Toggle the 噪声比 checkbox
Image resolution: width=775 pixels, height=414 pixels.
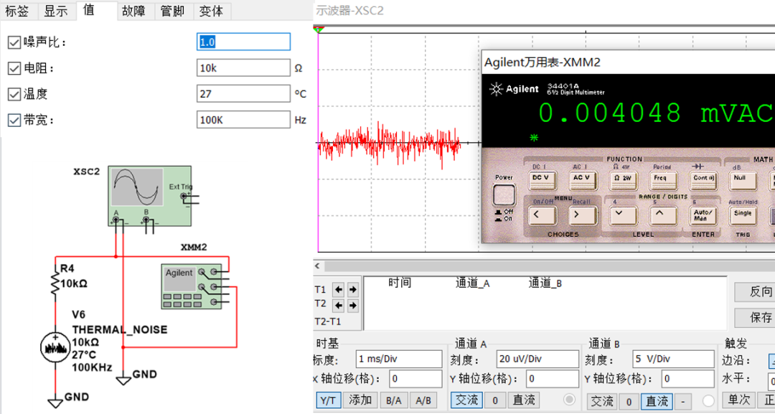coord(14,42)
